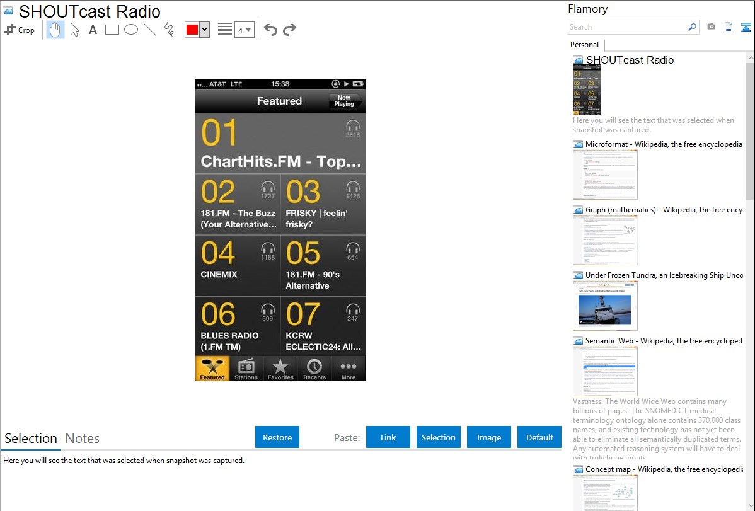Click the Restore button
The image size is (755, 511).
click(277, 437)
